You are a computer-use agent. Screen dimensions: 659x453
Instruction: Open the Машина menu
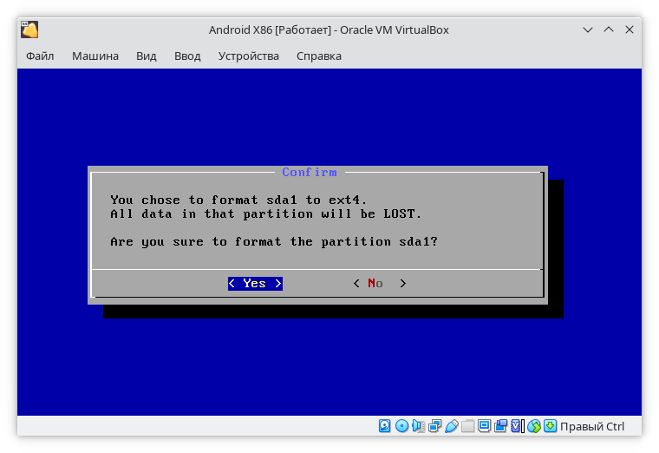[95, 56]
